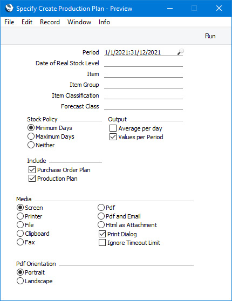Focus the Date of Real Stock Level field
Viewport: 232px width, 301px height.
point(144,63)
